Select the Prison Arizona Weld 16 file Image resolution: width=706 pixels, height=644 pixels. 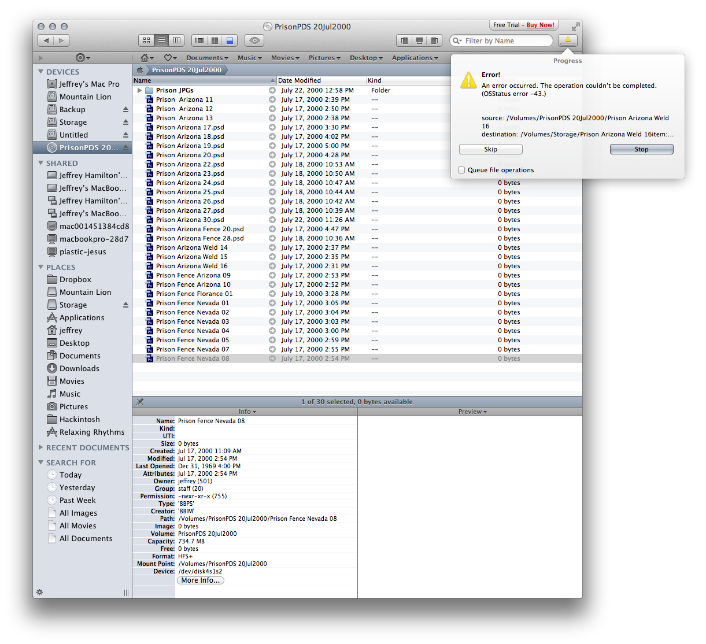click(357, 266)
